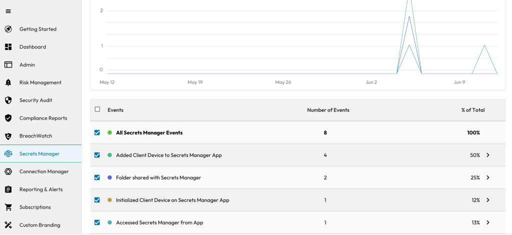
Task: Expand Accessed Secrets Manager from App chevron
Action: click(488, 222)
